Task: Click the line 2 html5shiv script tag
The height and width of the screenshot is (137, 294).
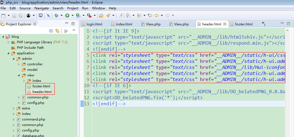Action: tap(189, 37)
